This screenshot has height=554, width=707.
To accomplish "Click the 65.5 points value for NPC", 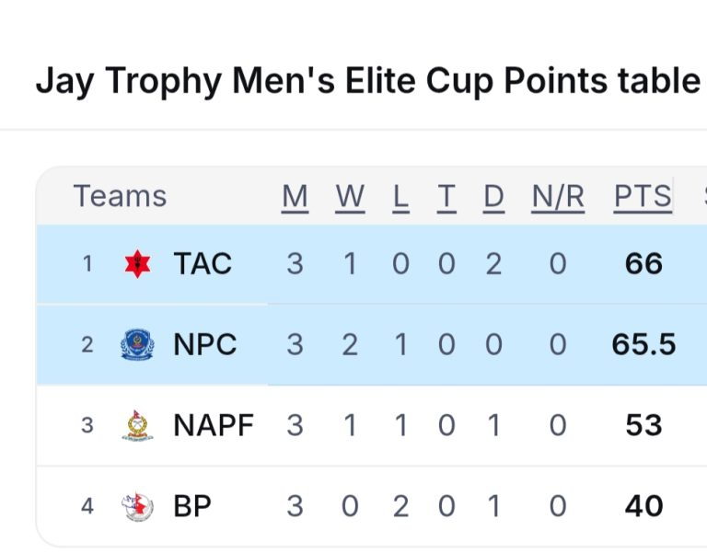I will coord(643,345).
